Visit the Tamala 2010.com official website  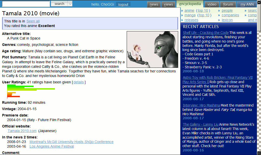22,131
